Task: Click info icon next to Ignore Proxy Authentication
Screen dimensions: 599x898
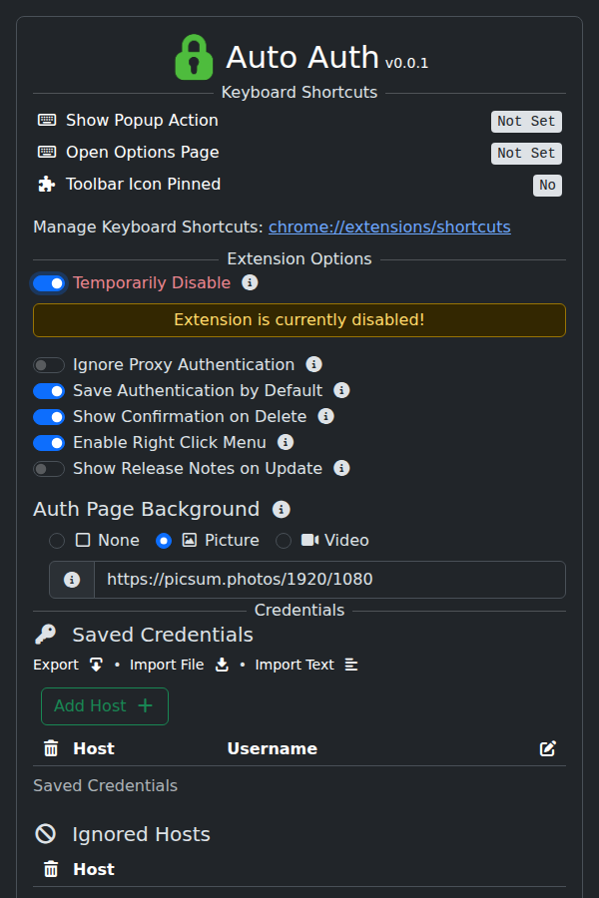Action: point(313,364)
